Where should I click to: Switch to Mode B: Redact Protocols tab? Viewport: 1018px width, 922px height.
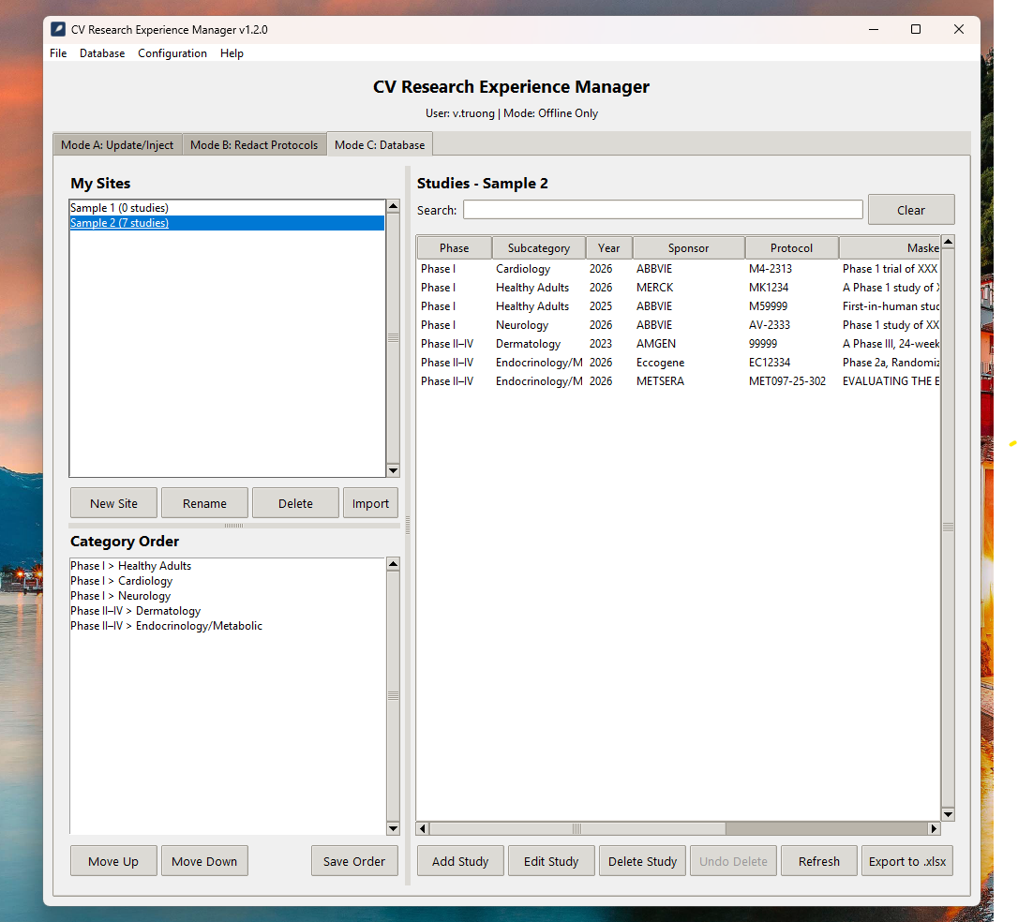[x=254, y=144]
